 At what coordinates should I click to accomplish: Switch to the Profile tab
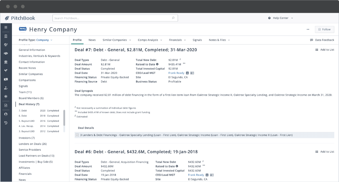pyautogui.click(x=77, y=40)
